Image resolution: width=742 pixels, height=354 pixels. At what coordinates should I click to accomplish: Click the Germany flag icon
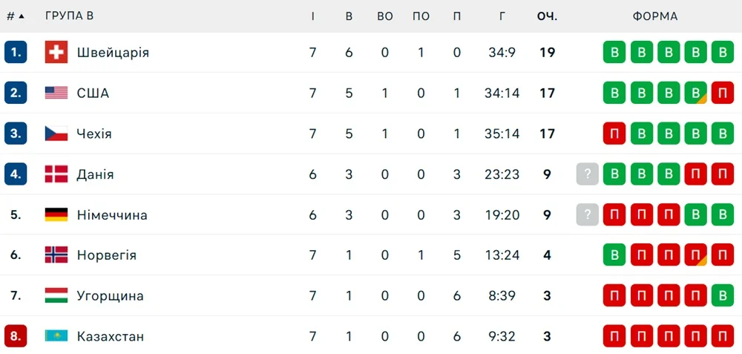[x=56, y=214]
